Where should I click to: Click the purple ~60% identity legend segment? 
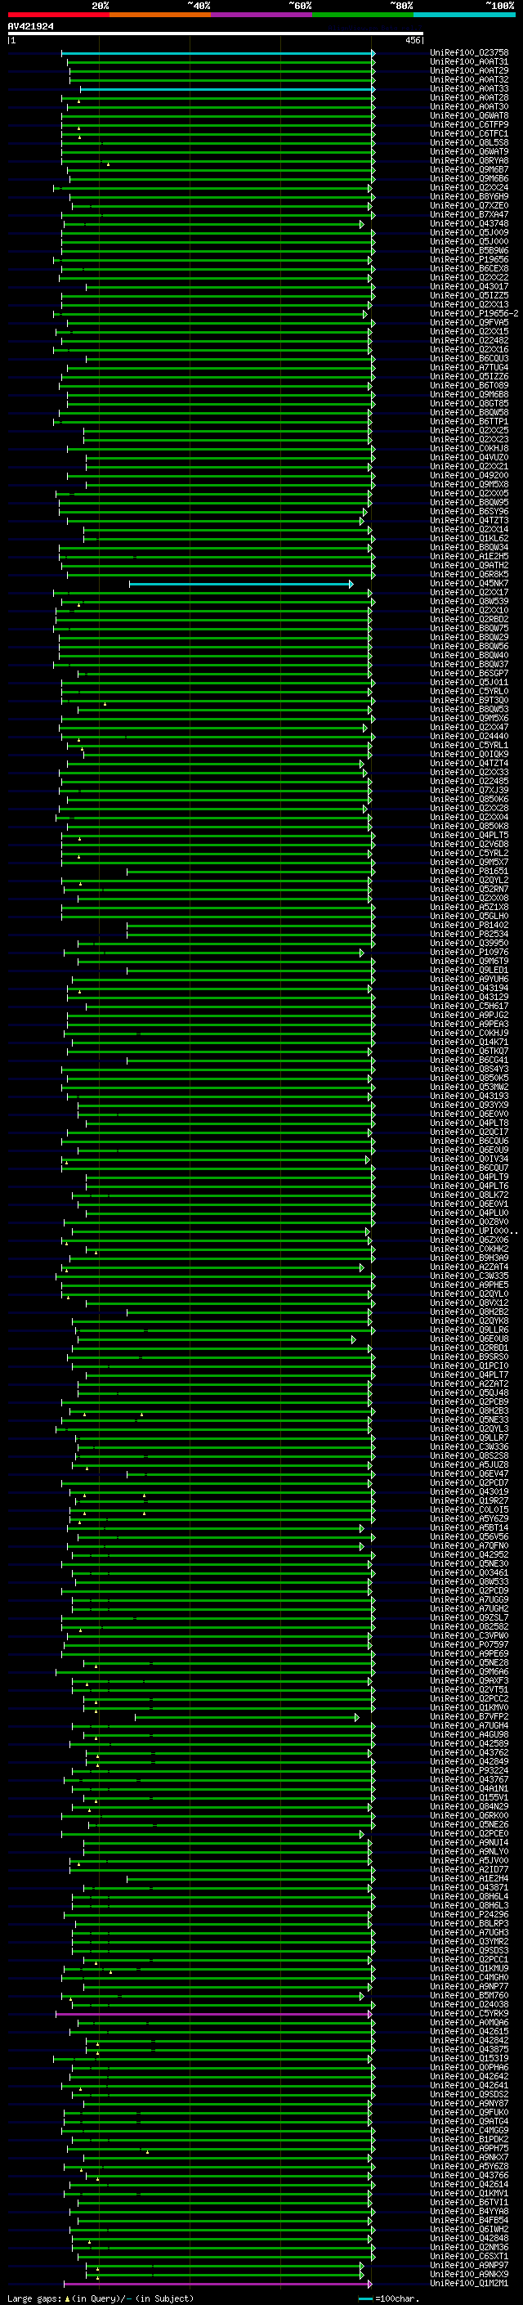(x=262, y=16)
